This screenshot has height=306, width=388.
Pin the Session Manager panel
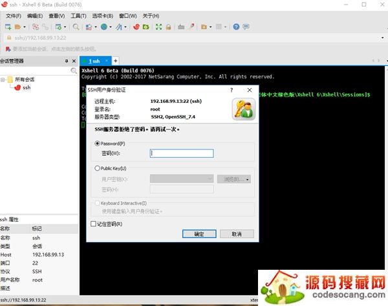click(67, 61)
